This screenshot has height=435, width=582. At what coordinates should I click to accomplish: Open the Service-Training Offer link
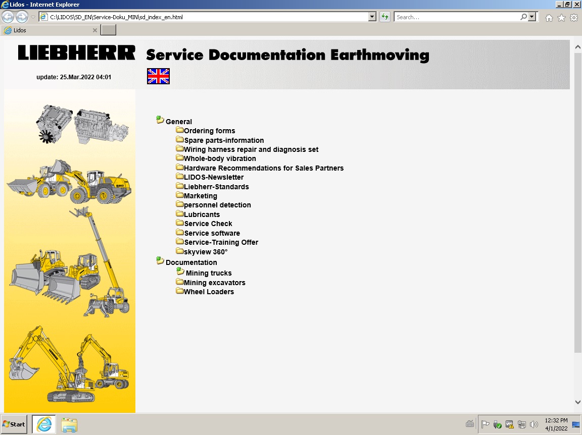221,243
